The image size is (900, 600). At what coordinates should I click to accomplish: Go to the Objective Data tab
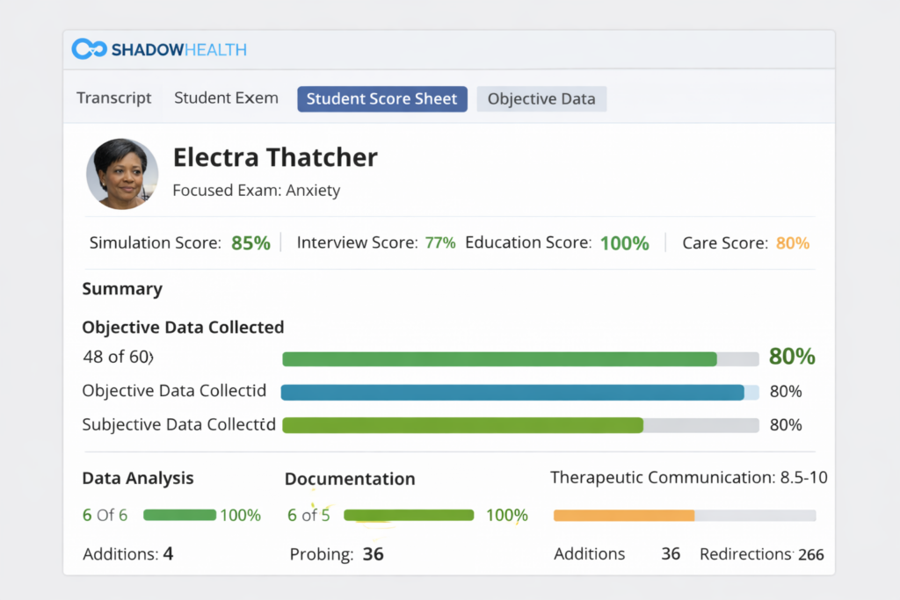(541, 99)
